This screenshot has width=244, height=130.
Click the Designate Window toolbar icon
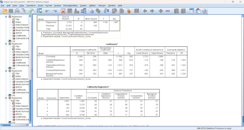[136, 11]
